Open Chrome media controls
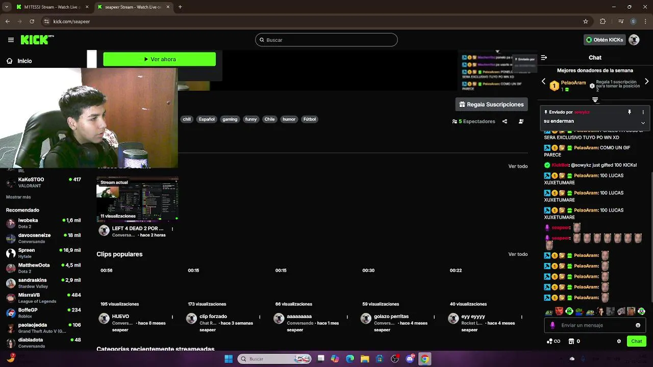The height and width of the screenshot is (367, 653). tap(621, 21)
